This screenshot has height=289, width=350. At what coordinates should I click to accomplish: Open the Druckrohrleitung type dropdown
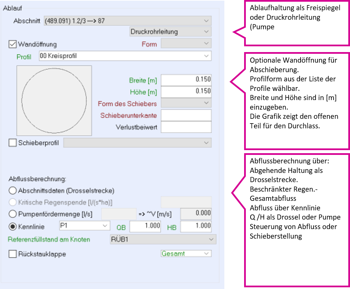(170, 32)
